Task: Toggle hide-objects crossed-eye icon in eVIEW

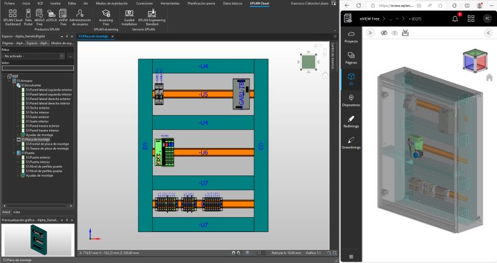Action: tap(384, 34)
